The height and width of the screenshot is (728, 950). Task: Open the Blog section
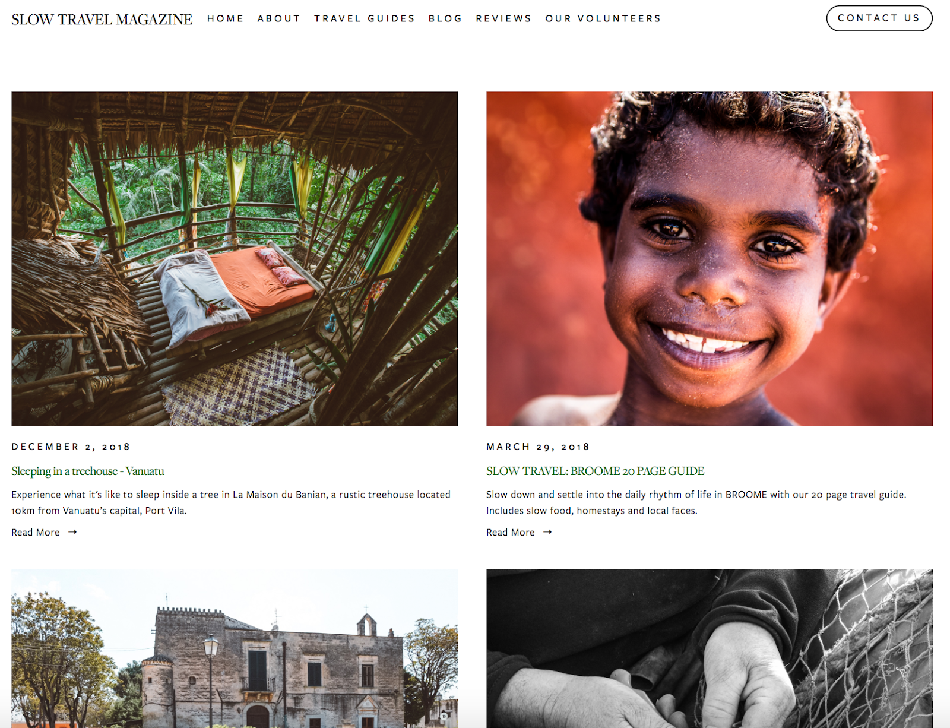pos(445,18)
